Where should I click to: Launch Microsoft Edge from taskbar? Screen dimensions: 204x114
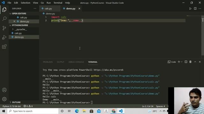coord(77,111)
